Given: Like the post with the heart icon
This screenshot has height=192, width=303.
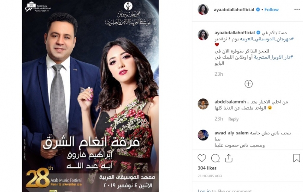Looking at the screenshot, I should 202,158.
